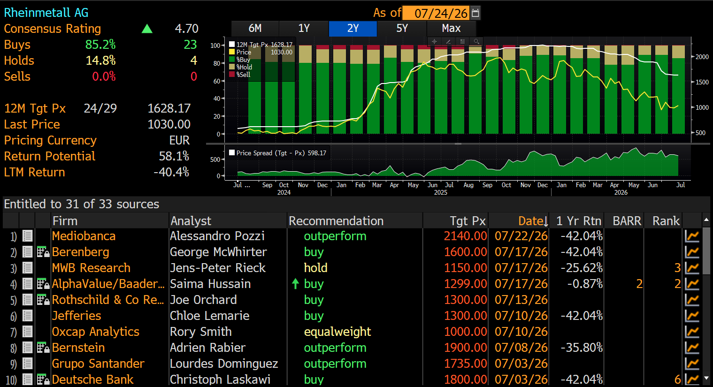Viewport: 713px width, 387px height.
Task: Select the 2Y chart range tab
Action: (353, 29)
